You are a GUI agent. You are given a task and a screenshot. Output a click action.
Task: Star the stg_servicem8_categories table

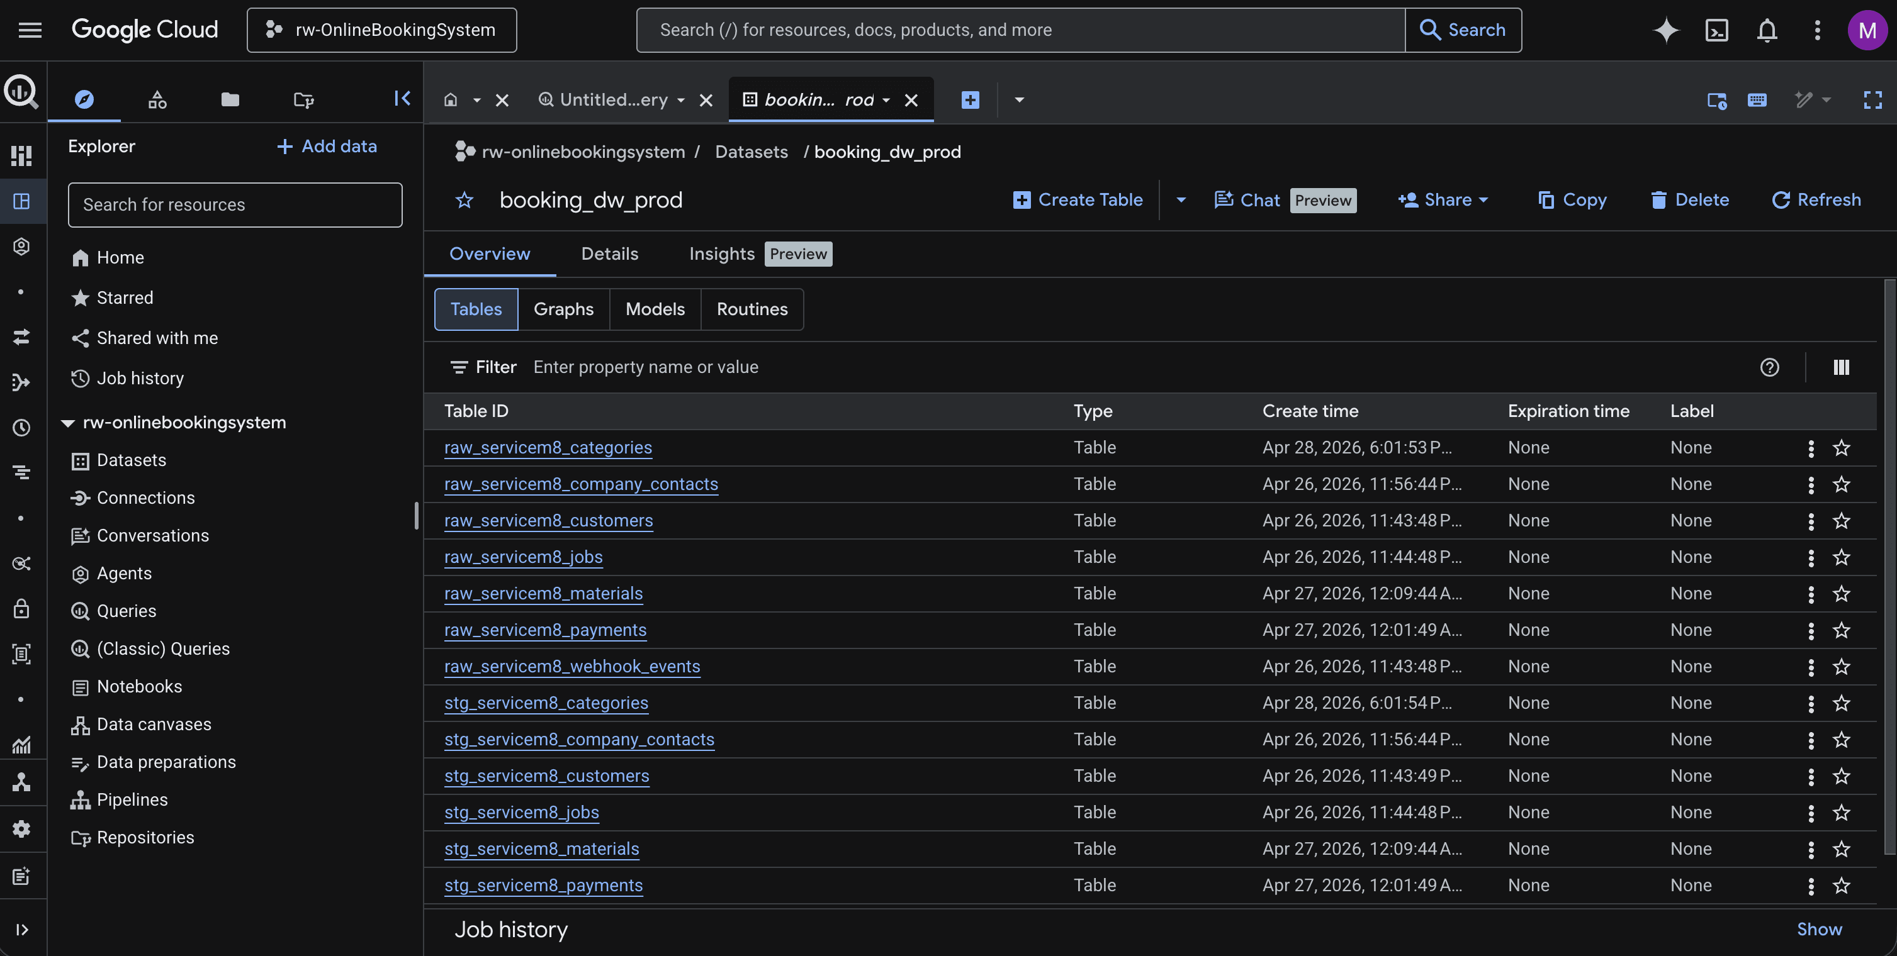tap(1841, 703)
